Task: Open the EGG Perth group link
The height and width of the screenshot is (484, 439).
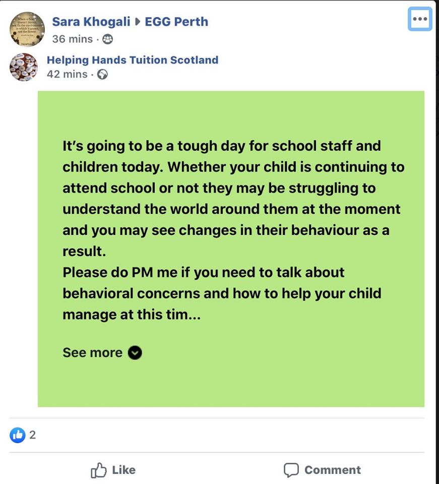Action: [x=176, y=22]
